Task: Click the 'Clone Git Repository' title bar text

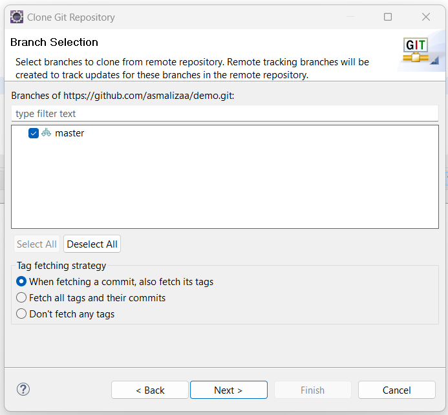Action: tap(71, 17)
